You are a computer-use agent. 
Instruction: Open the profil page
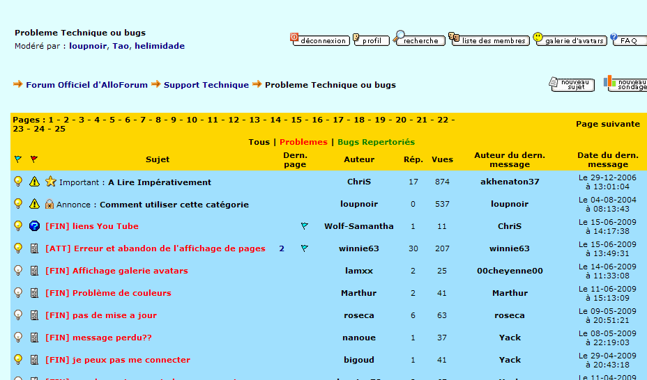click(x=371, y=40)
